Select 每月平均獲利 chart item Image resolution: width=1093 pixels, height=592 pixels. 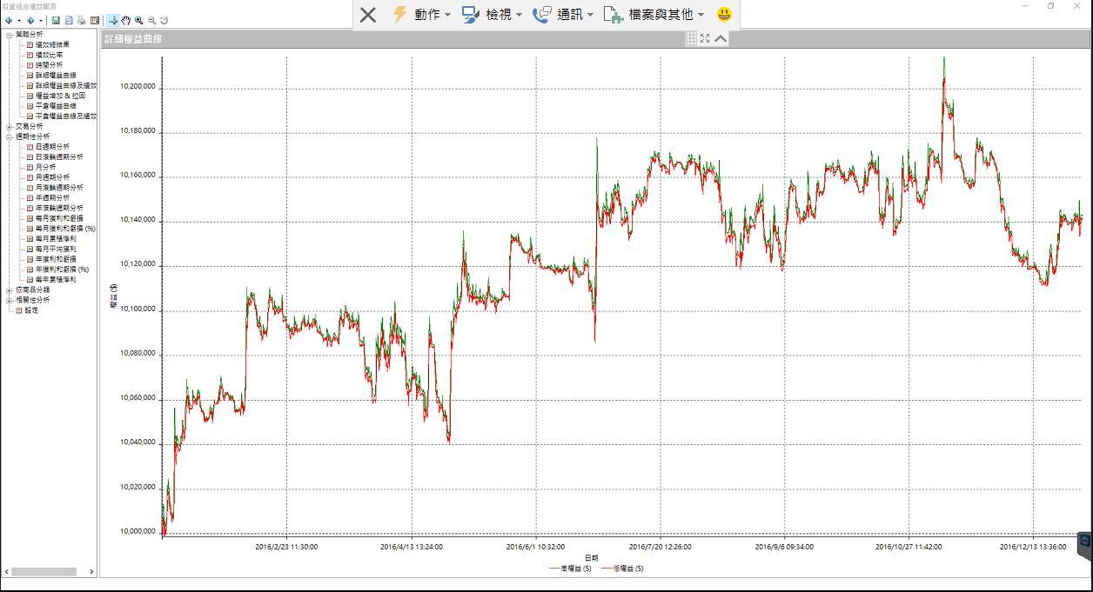56,249
